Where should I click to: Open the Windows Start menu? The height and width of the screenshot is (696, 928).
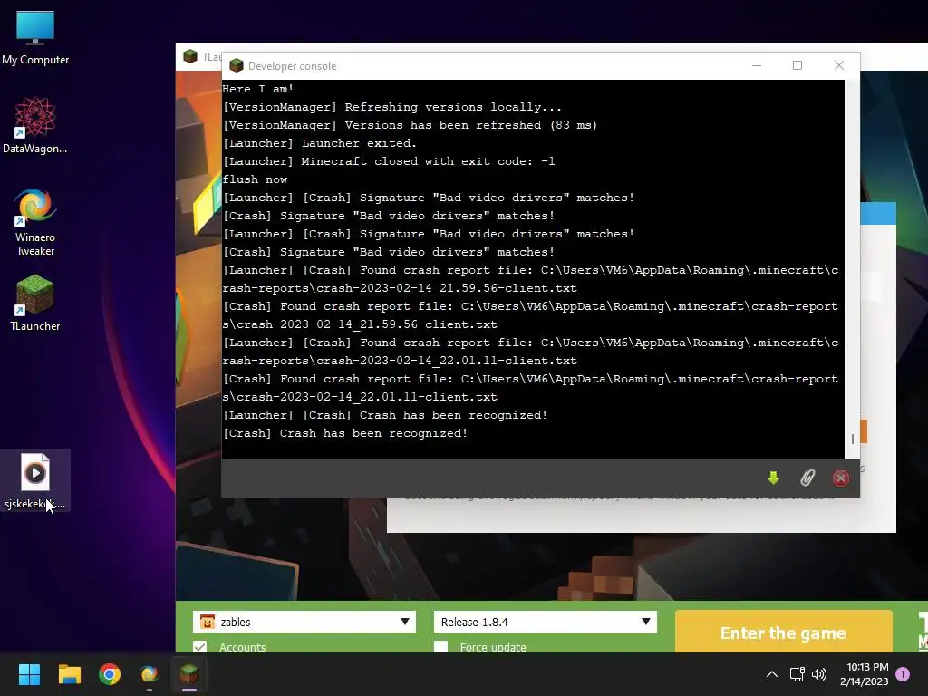(x=29, y=674)
